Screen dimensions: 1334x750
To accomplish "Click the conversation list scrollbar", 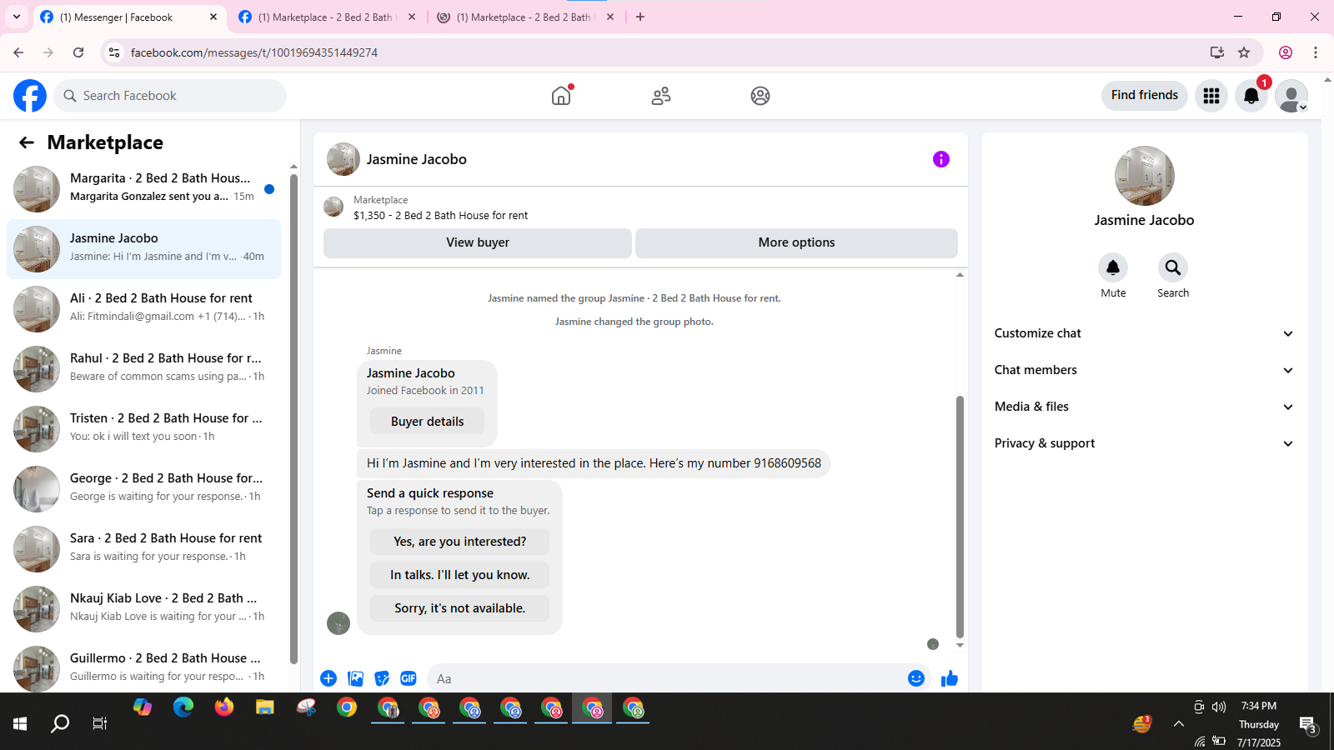I will (x=293, y=419).
